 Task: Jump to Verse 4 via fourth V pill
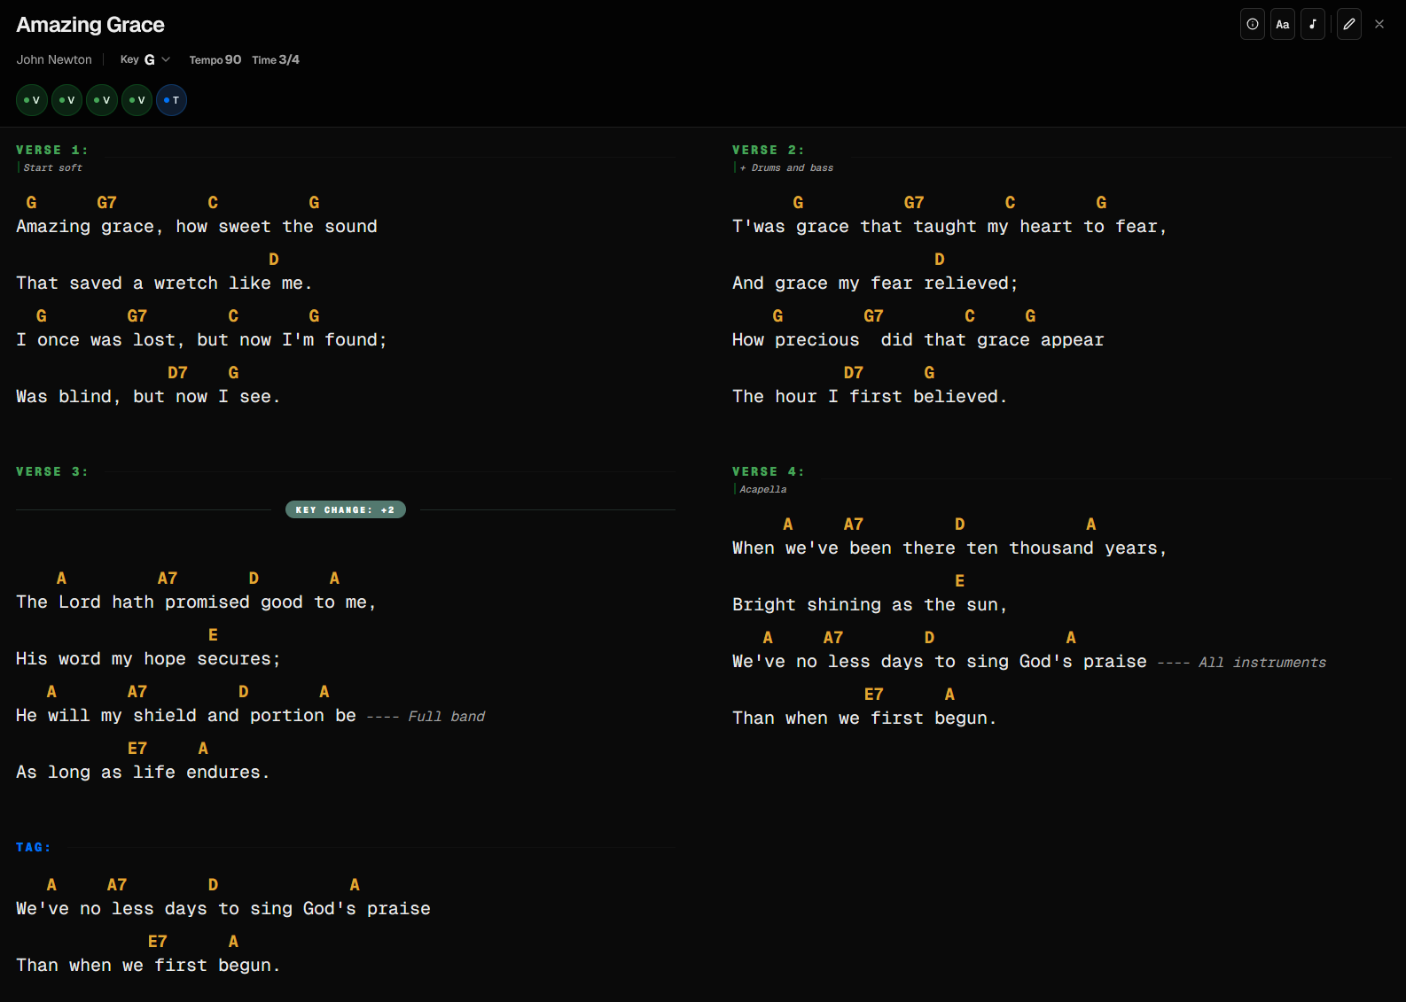[x=137, y=100]
